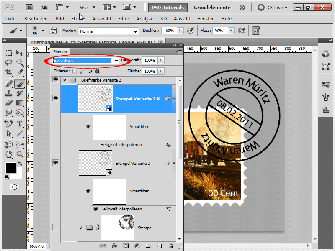
Task: Open the Ansicht menu
Action: [182, 19]
